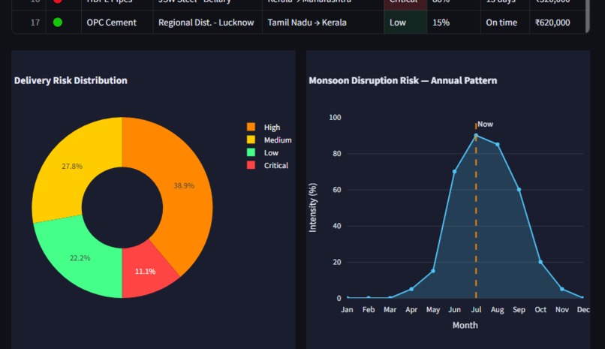Click the 'Delivery Risk Distribution' title
Screen dimensions: 605x349
tap(71, 80)
